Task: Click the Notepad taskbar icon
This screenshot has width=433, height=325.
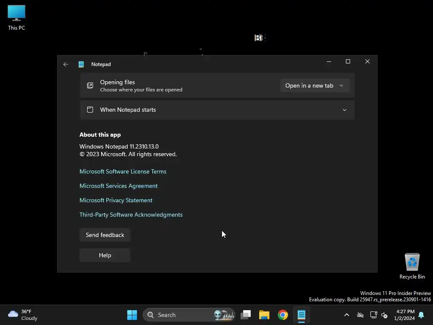Action: pos(301,315)
